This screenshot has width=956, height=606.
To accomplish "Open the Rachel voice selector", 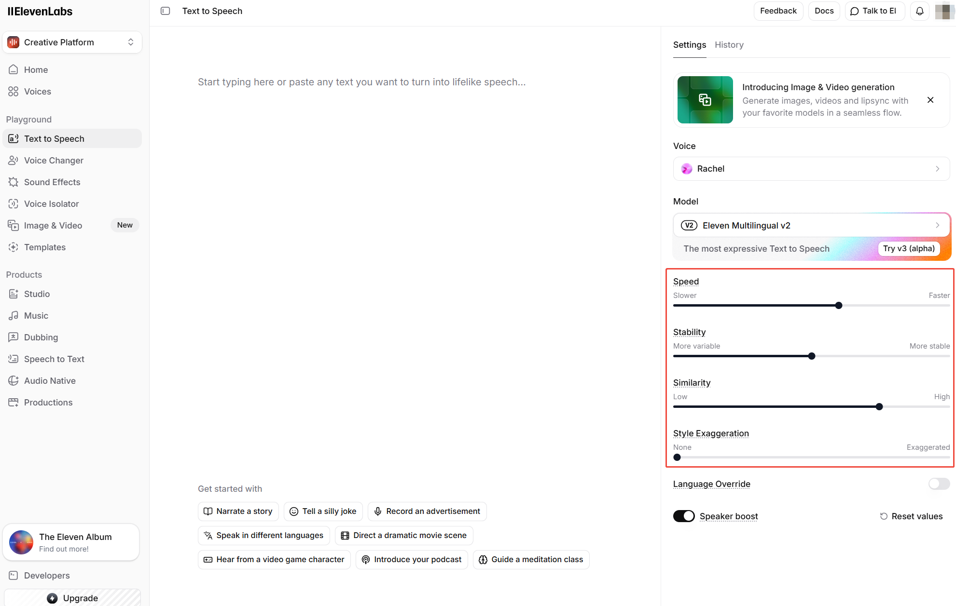I will coord(811,169).
